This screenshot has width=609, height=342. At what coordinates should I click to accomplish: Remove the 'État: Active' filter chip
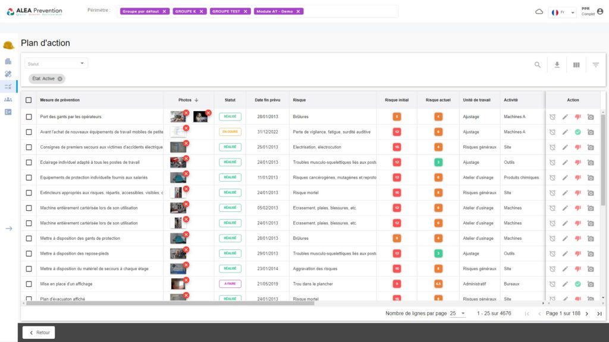click(x=60, y=79)
